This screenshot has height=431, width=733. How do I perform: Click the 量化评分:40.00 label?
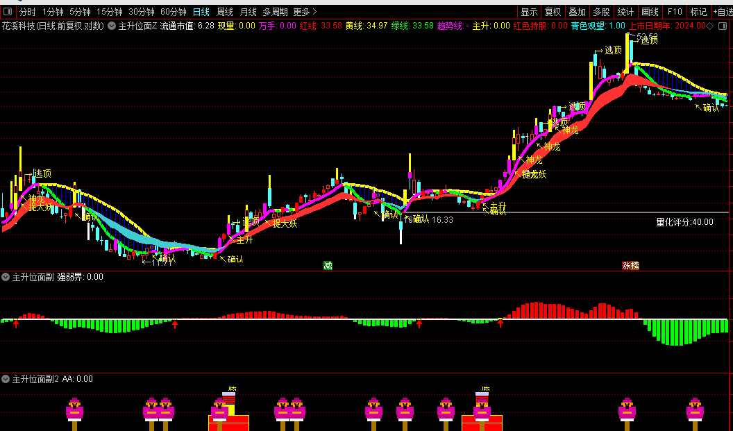point(685,223)
